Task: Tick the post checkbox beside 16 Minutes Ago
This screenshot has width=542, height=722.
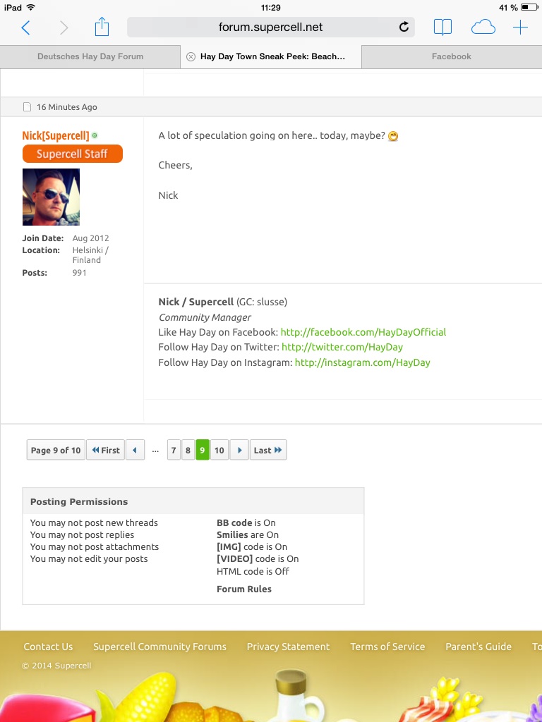Action: (28, 107)
